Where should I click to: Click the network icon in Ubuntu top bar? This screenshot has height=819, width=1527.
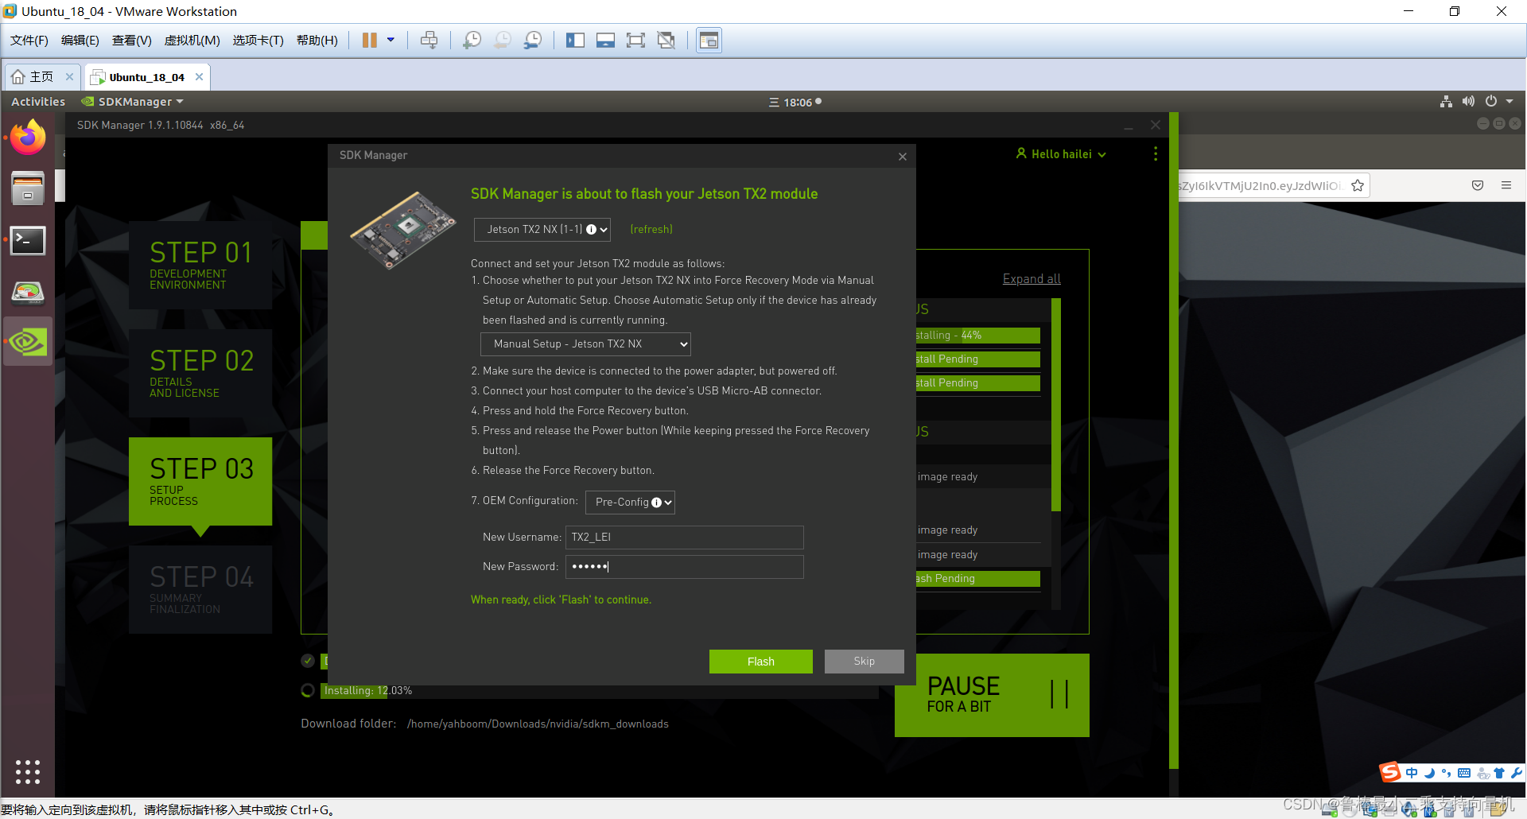1446,102
